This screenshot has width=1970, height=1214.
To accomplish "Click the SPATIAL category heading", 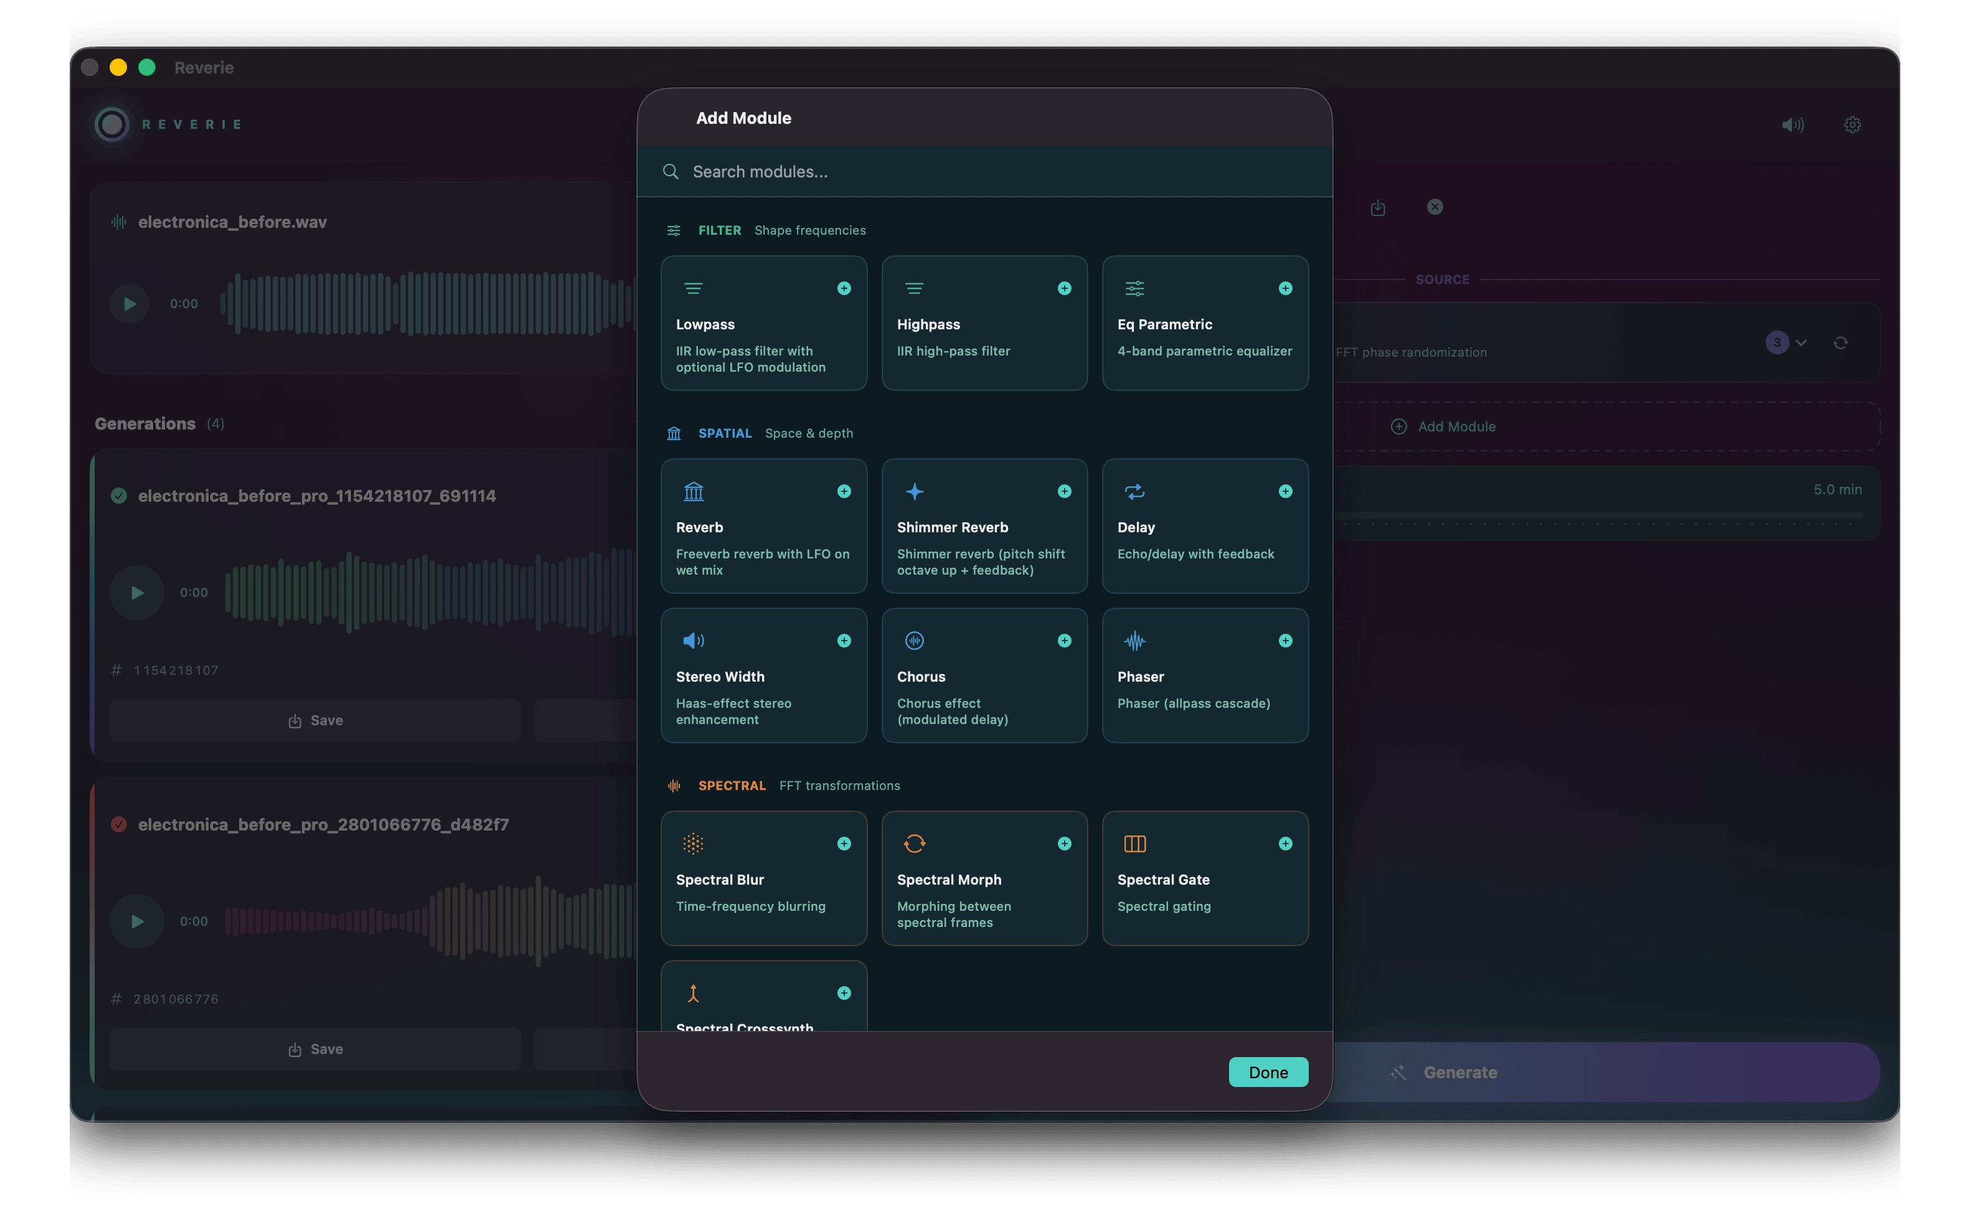I will (725, 433).
